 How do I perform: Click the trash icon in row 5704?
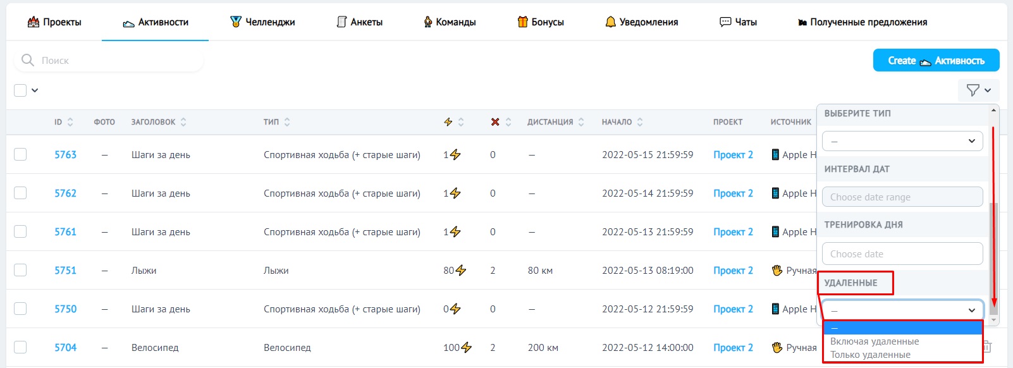tap(987, 347)
